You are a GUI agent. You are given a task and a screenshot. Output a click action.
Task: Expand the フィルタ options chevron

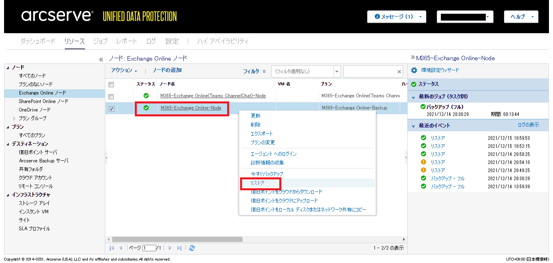(264, 71)
